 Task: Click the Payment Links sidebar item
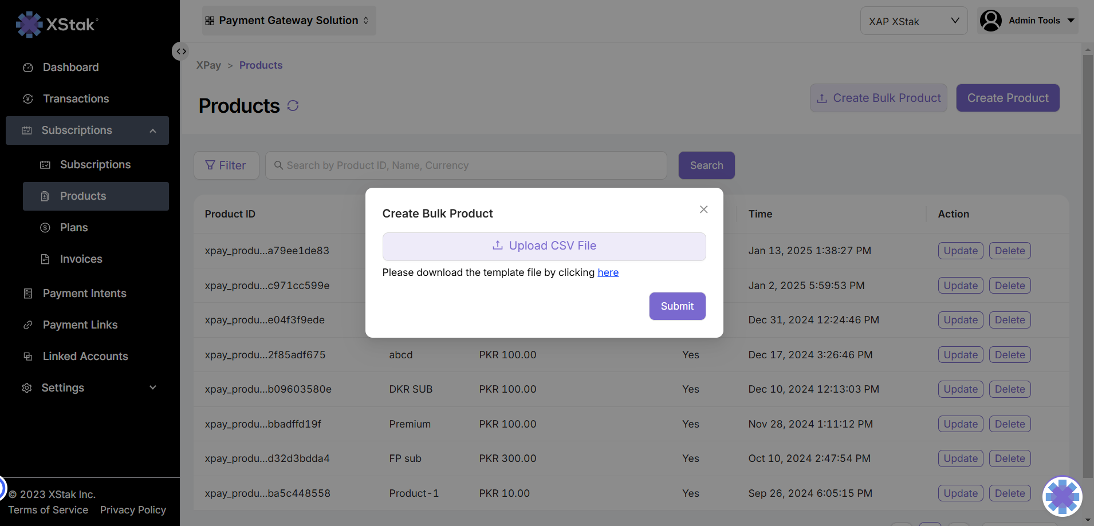tap(80, 325)
